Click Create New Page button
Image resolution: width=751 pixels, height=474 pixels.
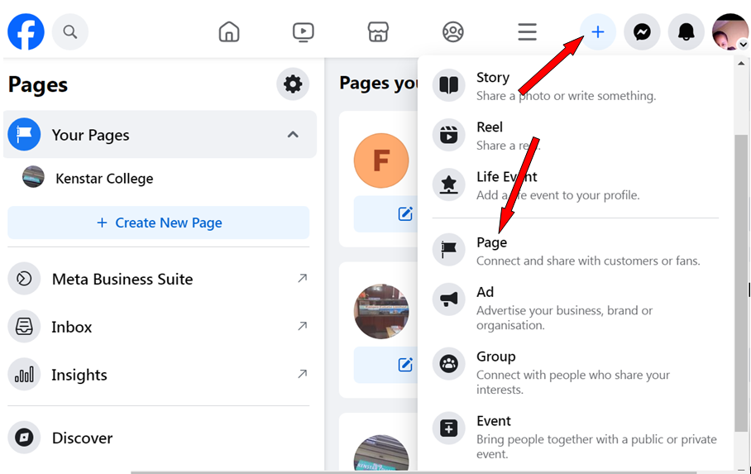[x=159, y=223]
